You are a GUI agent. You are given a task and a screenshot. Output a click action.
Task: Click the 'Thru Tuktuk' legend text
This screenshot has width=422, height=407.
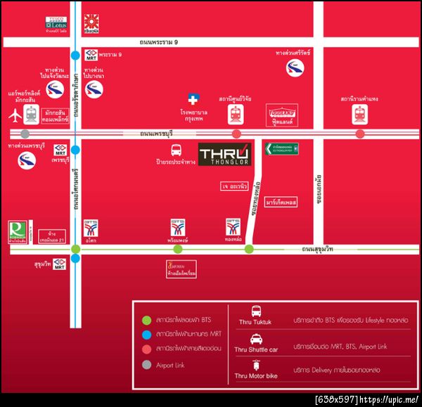(255, 322)
